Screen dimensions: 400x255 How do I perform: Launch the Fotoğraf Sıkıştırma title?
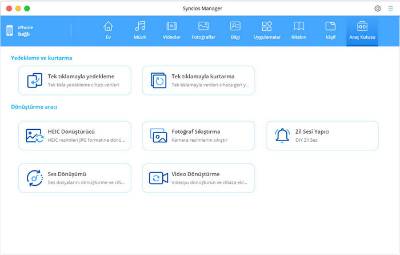click(x=195, y=132)
